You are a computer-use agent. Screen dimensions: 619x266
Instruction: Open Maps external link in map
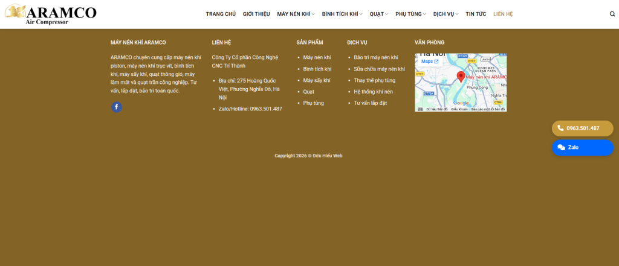pos(430,62)
